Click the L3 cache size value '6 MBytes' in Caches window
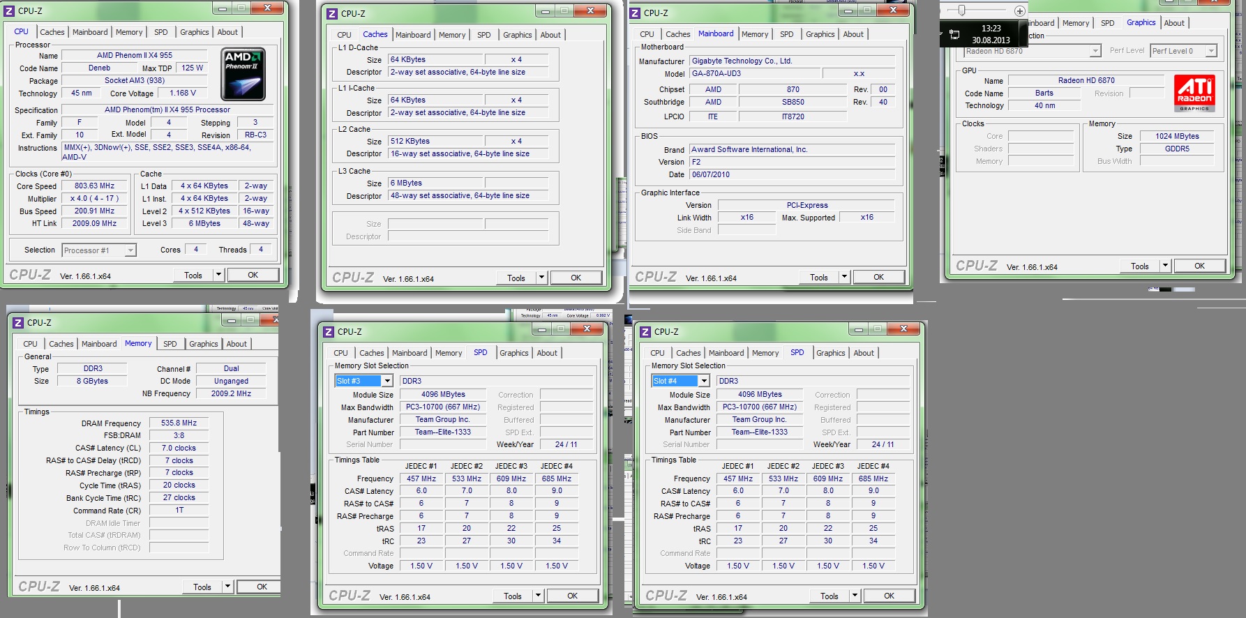 435,183
